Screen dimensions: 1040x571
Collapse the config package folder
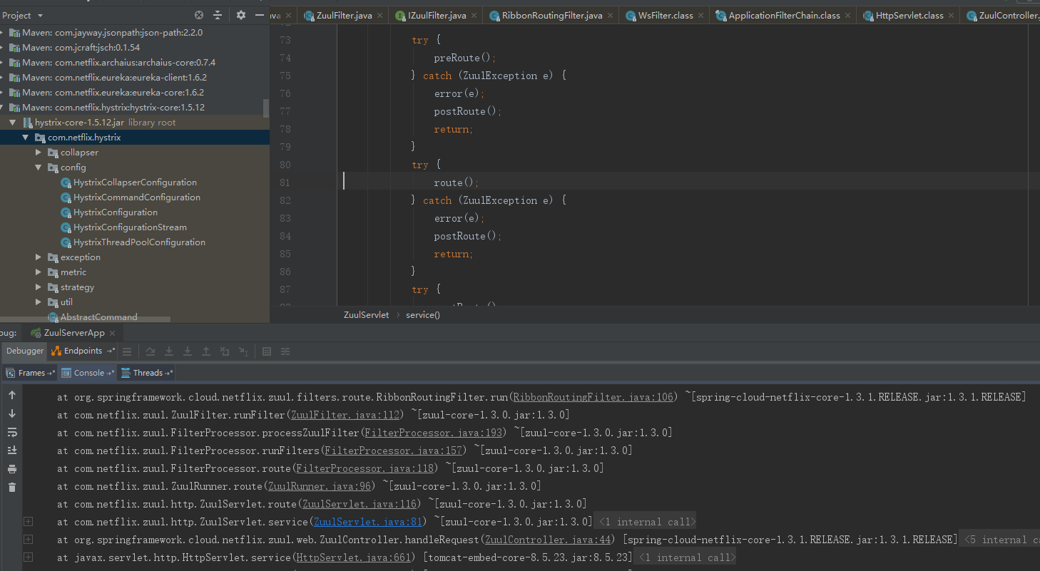[x=39, y=168]
